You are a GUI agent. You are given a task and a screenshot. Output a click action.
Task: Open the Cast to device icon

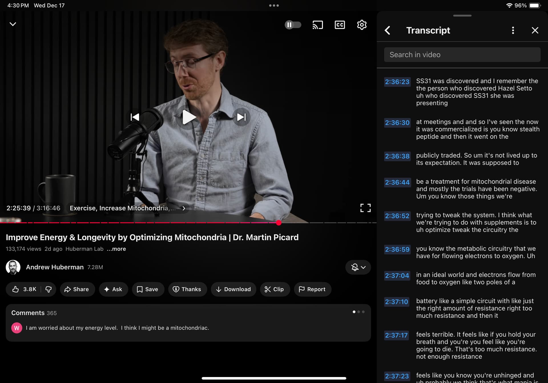(x=317, y=25)
